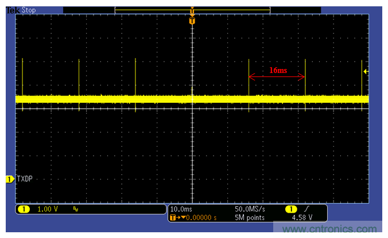
Task: Click the TXDP channel label
Action: [x=24, y=179]
